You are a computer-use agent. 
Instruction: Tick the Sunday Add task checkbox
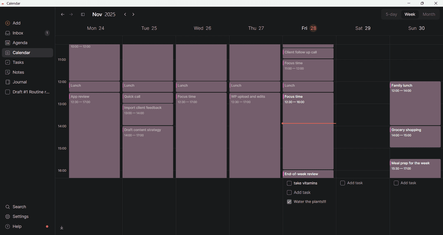(396, 183)
